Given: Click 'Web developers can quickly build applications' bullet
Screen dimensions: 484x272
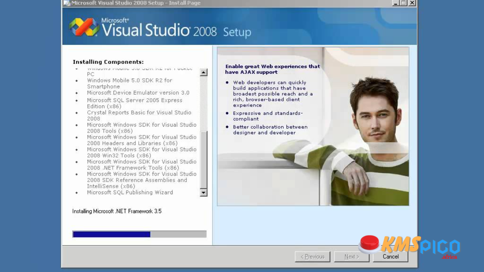Looking at the screenshot, I should point(273,94).
